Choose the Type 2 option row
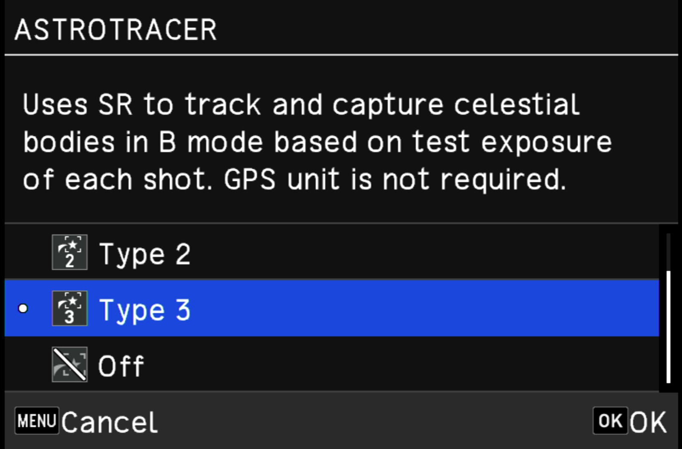This screenshot has height=449, width=682. (332, 252)
